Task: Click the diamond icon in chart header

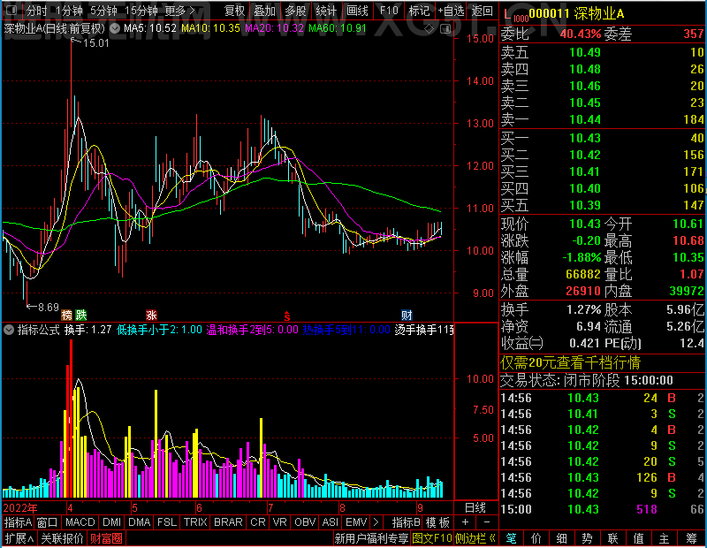Action: [430, 29]
